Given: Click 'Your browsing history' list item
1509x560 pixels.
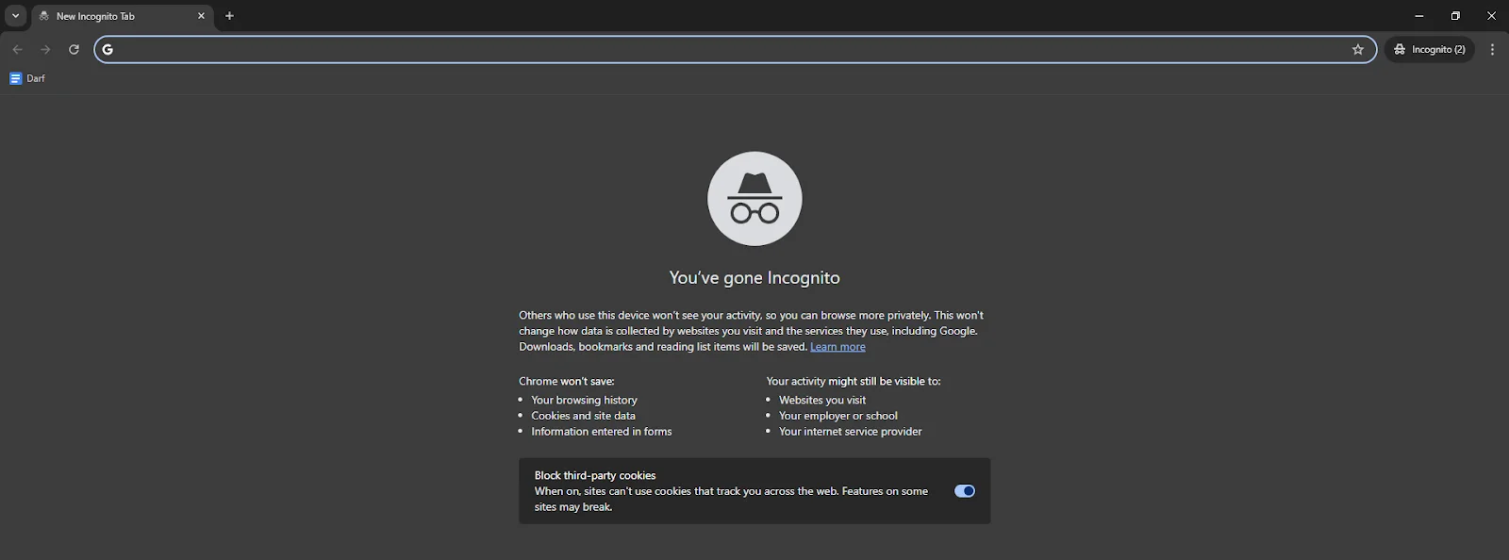Looking at the screenshot, I should coord(584,400).
